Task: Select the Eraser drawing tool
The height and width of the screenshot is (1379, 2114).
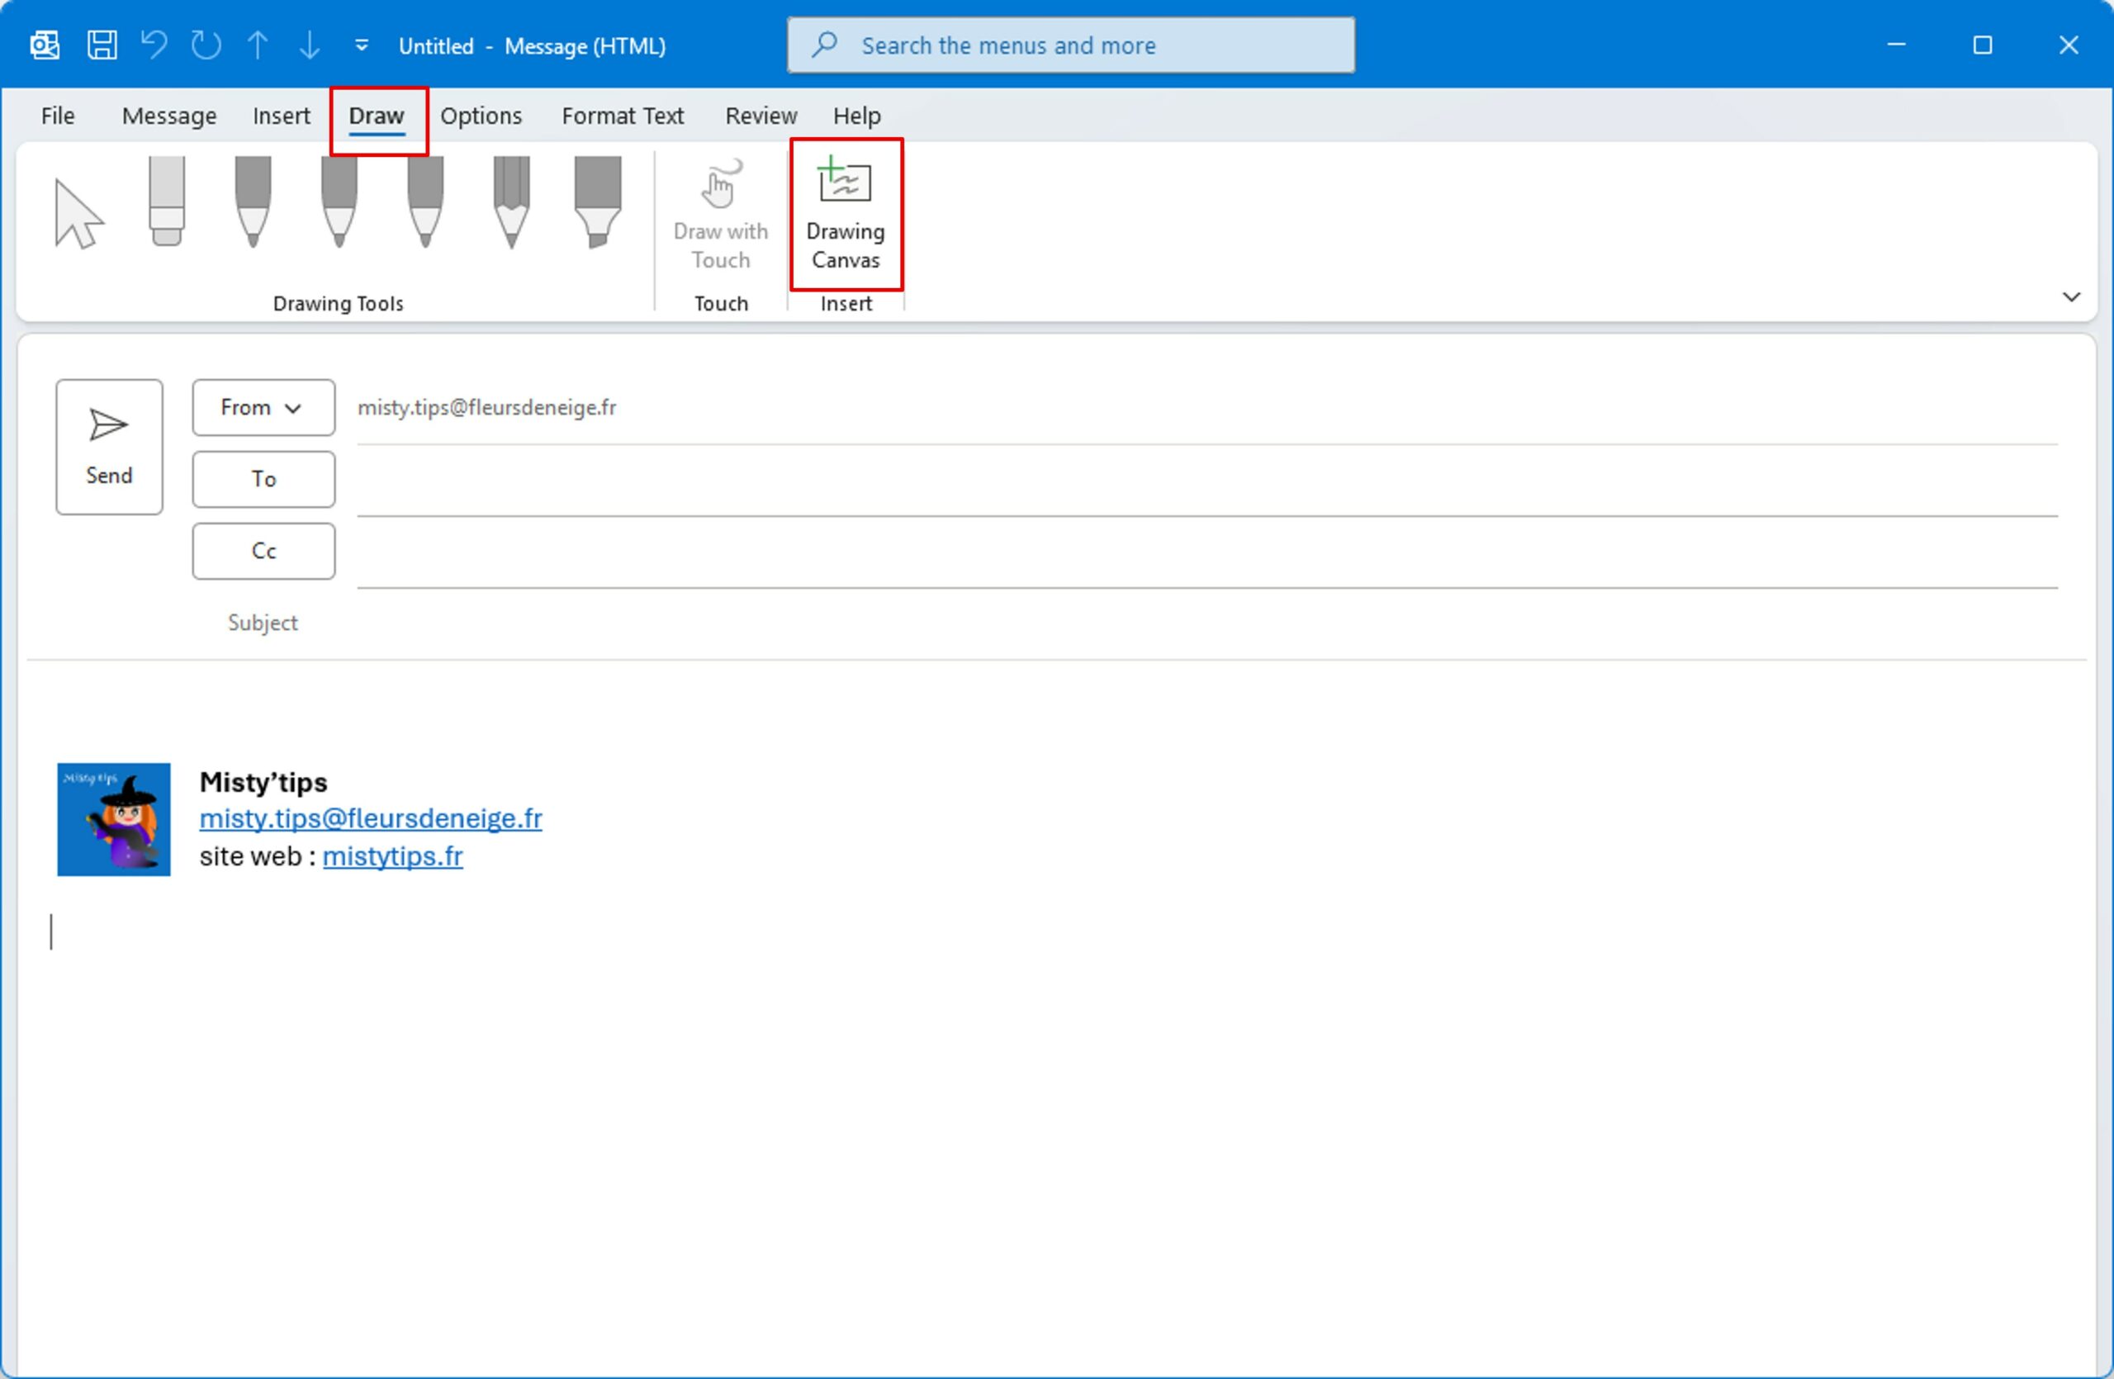Action: click(167, 201)
